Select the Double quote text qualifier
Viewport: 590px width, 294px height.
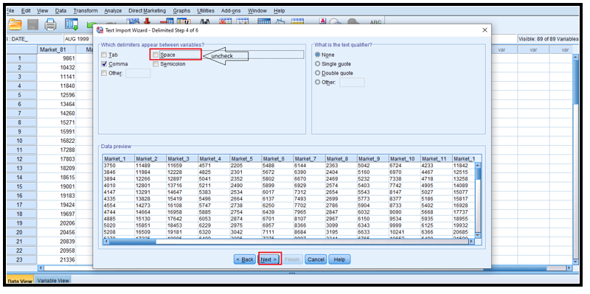point(318,73)
